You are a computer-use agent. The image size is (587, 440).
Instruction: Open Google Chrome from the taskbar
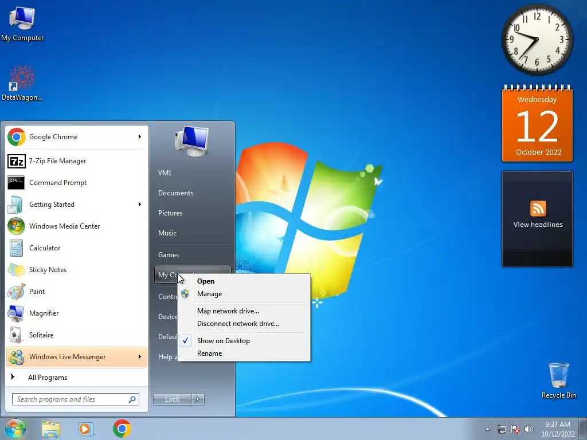click(x=122, y=429)
